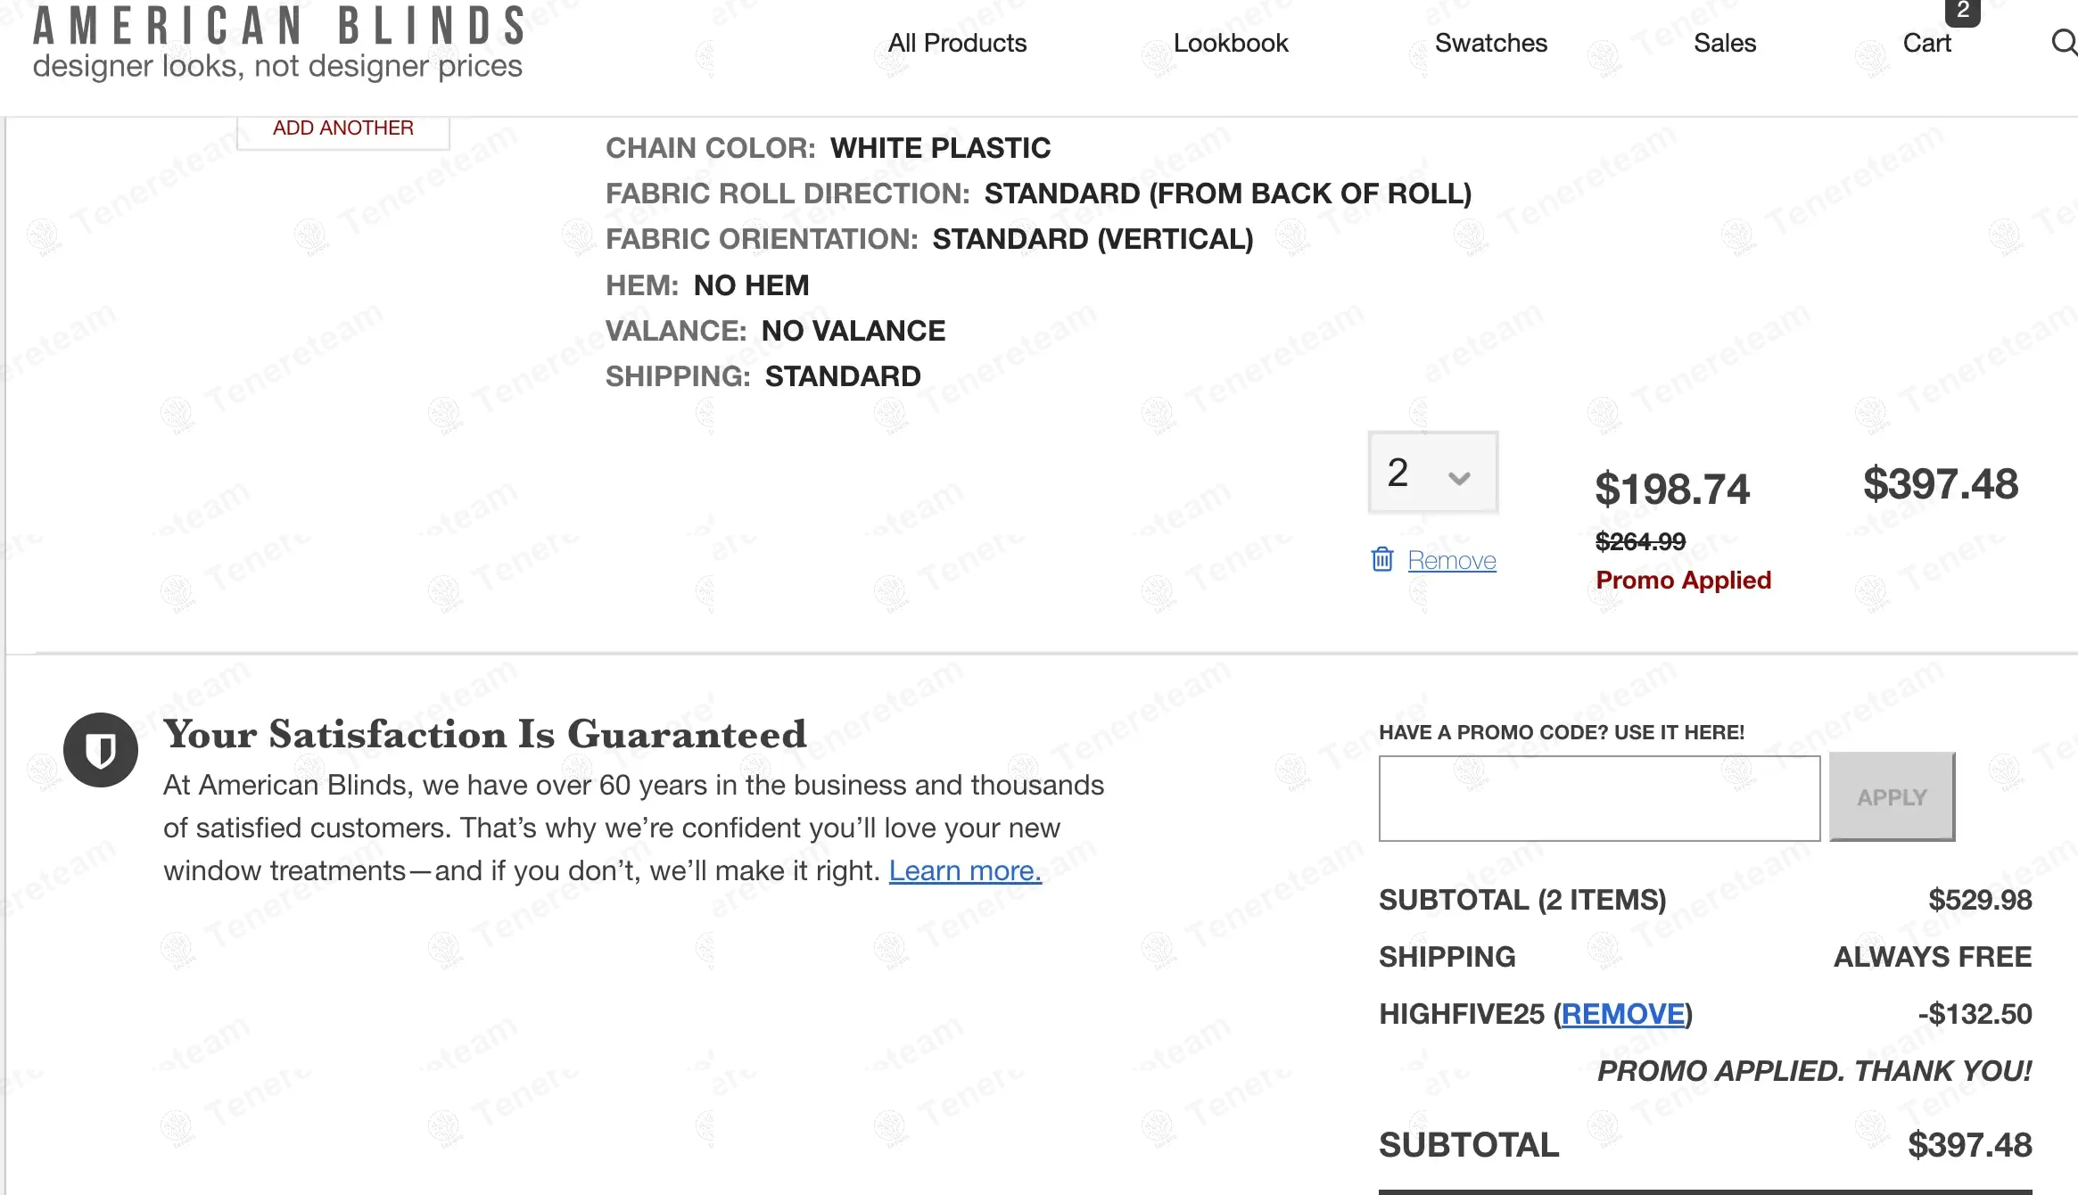Open the Cart from the navigation
Viewport: 2078px width, 1195px height.
(x=1926, y=43)
